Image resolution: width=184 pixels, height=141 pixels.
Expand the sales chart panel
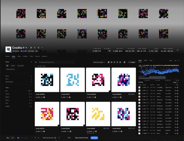click(178, 61)
